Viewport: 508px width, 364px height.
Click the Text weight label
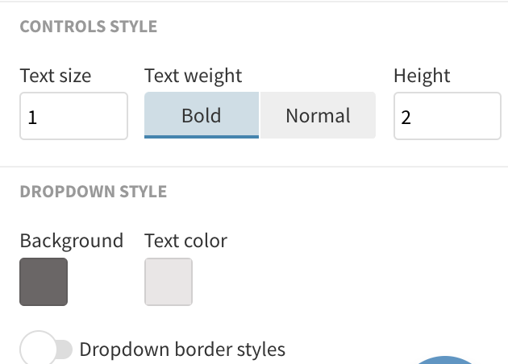tap(194, 76)
